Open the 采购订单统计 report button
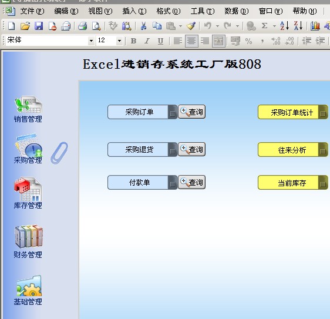This screenshot has width=330, height=319. [x=293, y=112]
